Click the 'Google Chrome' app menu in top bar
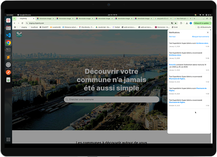The height and width of the screenshot is (157, 217). pos(24,15)
